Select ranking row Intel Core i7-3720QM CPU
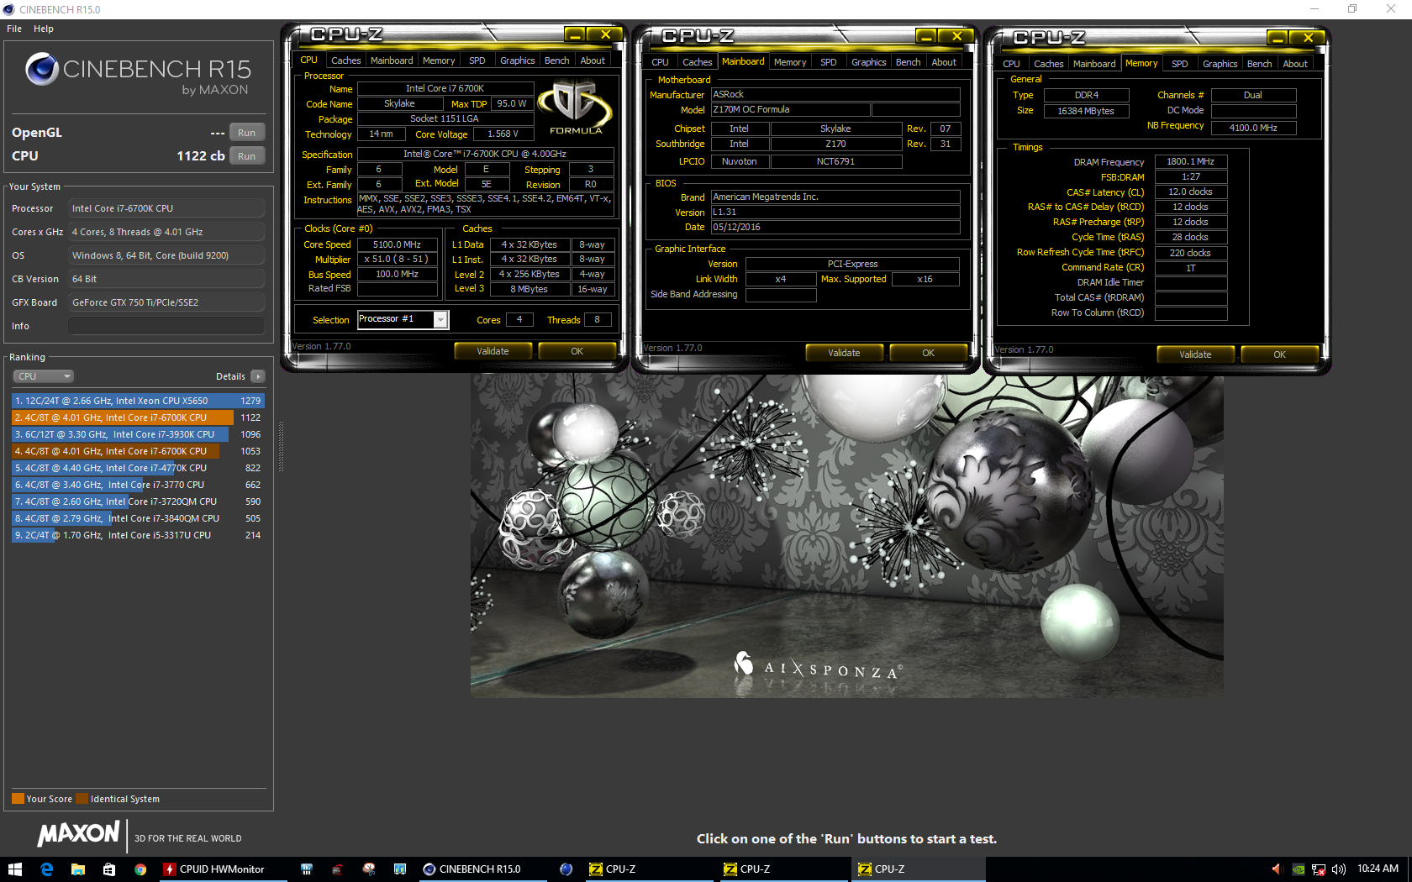This screenshot has height=882, width=1412. coord(138,501)
